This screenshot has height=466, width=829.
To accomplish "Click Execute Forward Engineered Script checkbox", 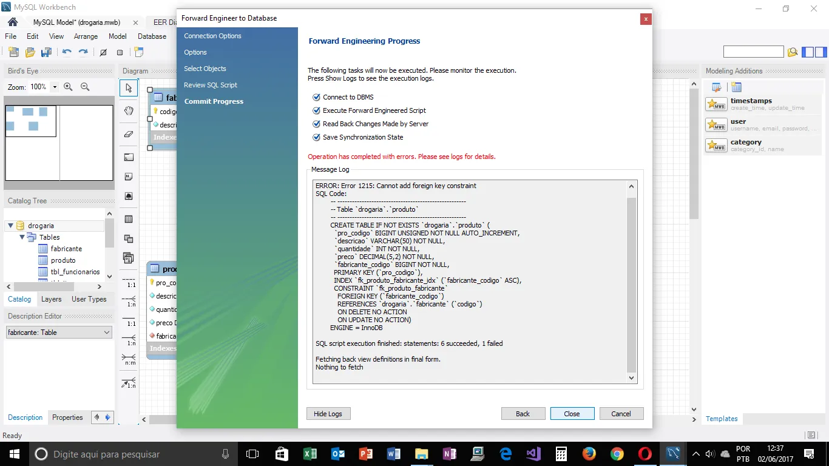I will 316,110.
